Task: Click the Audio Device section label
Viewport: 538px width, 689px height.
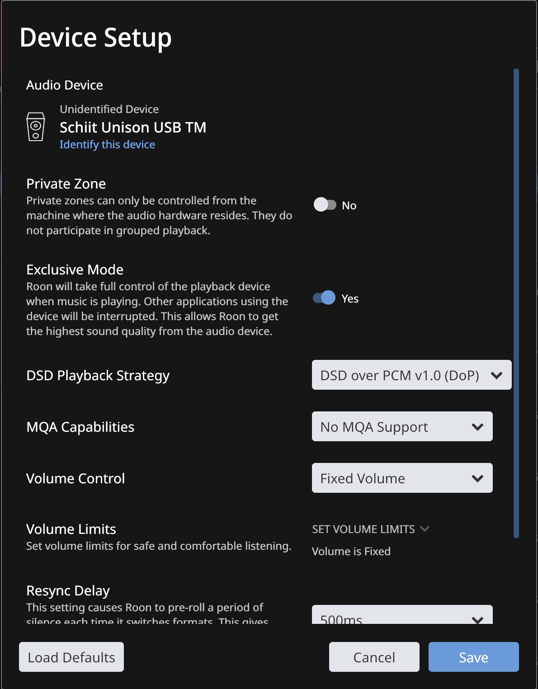Action: pos(65,85)
